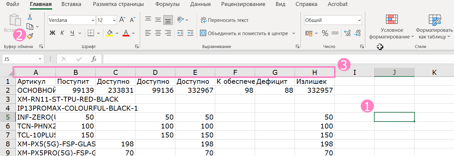Increase decimal places
Image resolution: width=454 pixels, height=156 pixels.
pos(348,33)
